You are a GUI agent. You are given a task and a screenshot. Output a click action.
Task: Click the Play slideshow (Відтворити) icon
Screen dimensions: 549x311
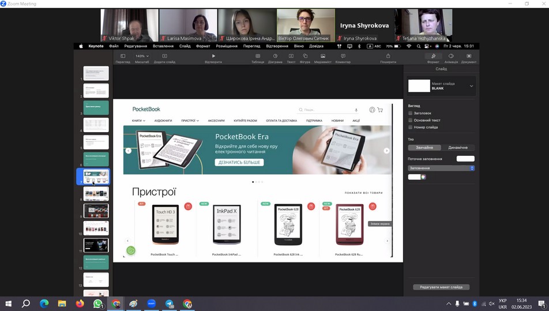click(213, 56)
